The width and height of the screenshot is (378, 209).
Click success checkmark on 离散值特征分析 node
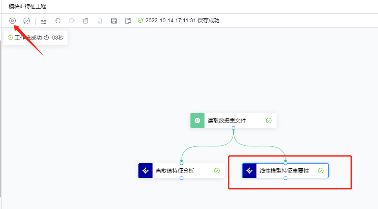pos(217,171)
